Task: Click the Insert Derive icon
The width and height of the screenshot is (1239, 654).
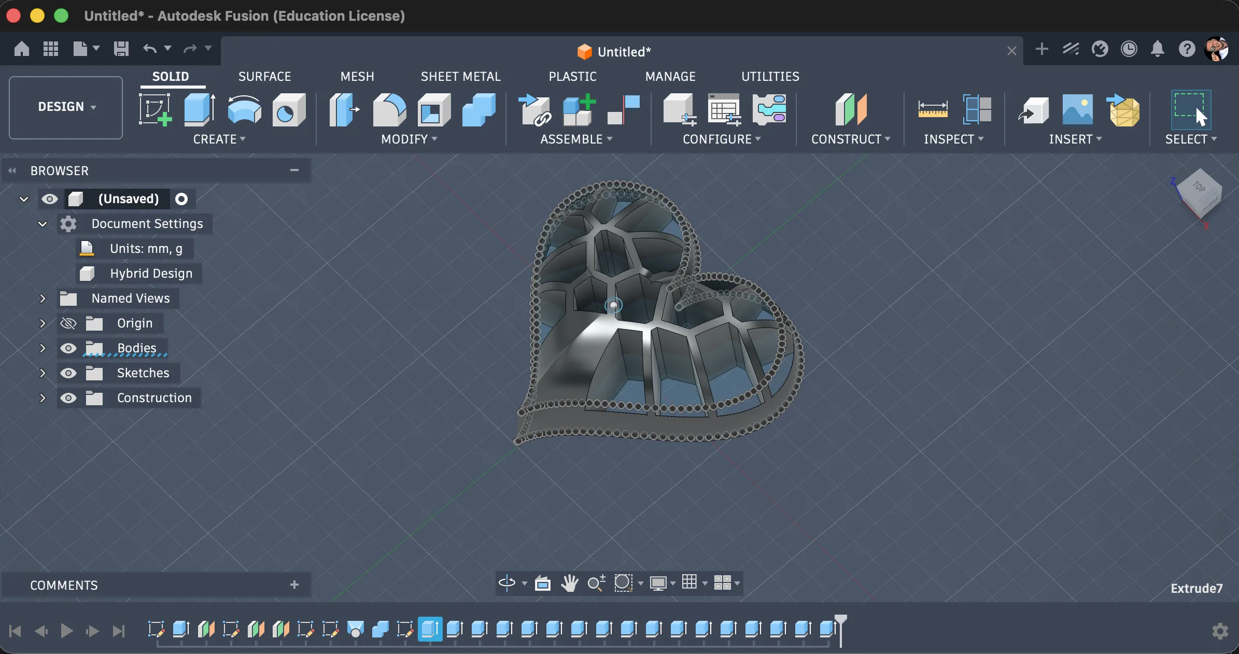Action: (x=1034, y=109)
